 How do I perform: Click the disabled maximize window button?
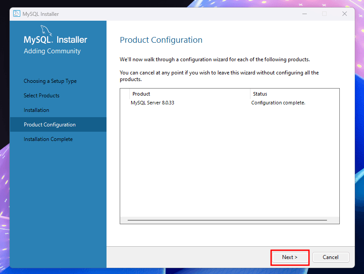point(324,14)
